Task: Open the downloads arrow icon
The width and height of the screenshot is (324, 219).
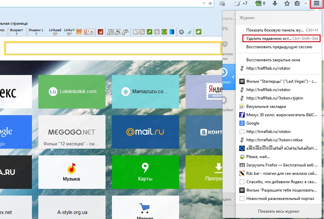Action: click(x=275, y=4)
